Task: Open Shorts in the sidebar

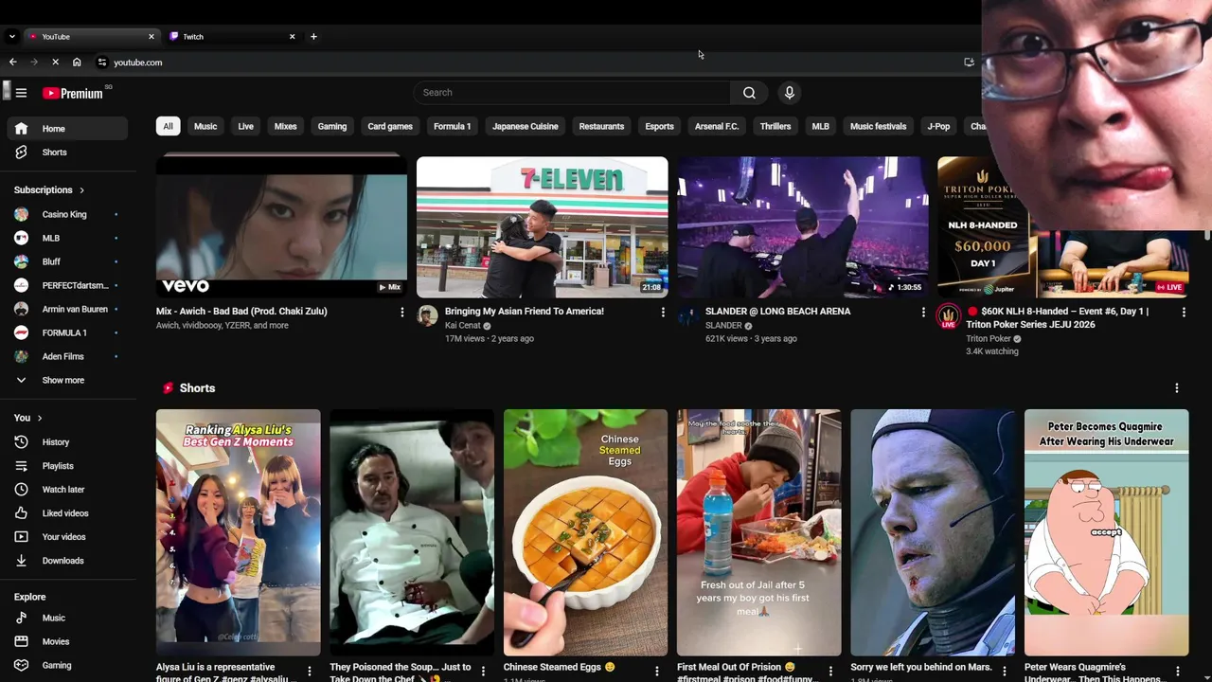Action: point(67,153)
